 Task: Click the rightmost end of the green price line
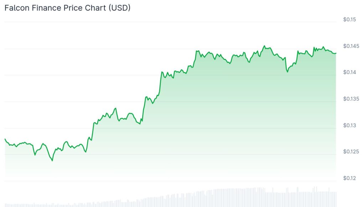pos(336,53)
